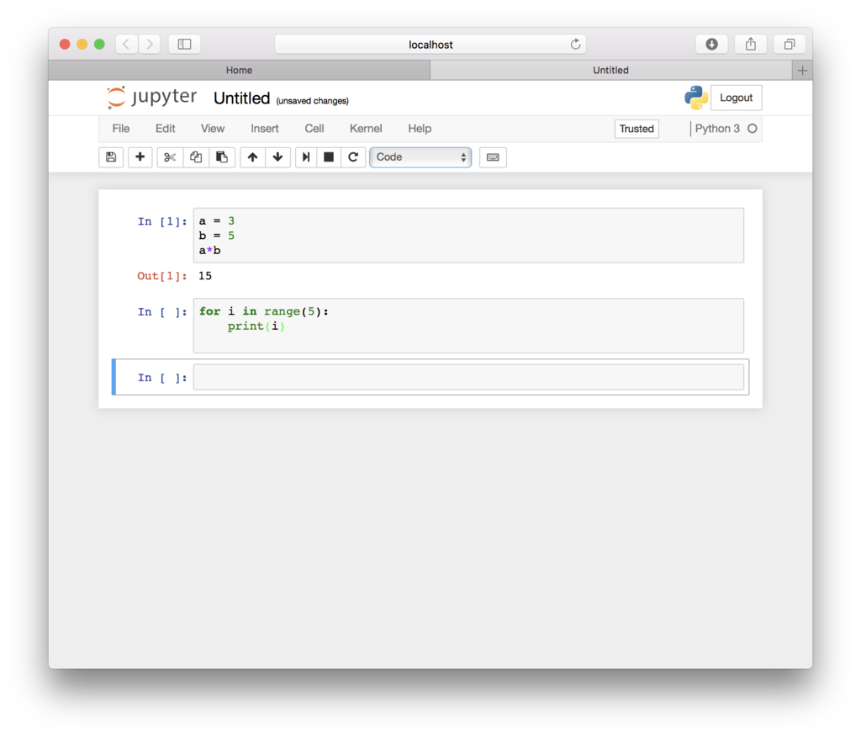Interrupt the kernel with stop icon
Screen dimensions: 861x738
tap(329, 157)
